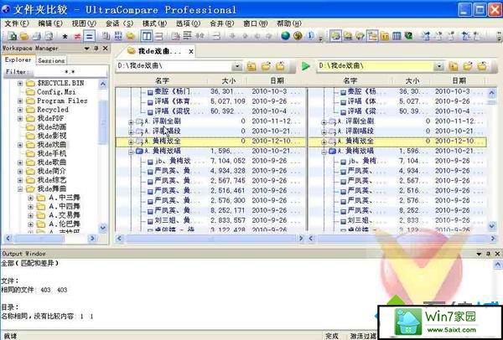Expand the Program Files folder node
This screenshot has width=503, height=340.
20,101
